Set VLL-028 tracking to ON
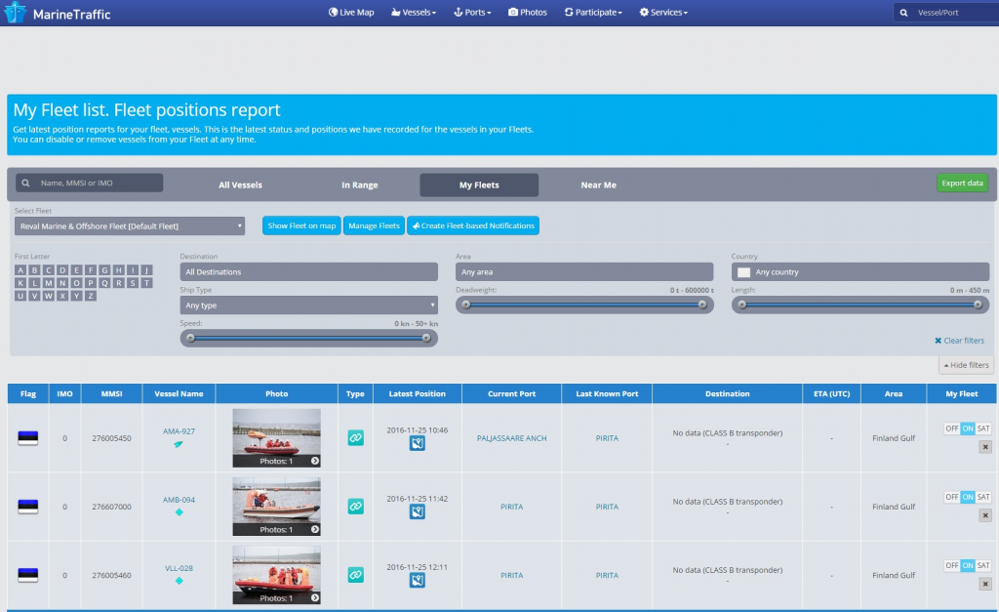 (968, 565)
